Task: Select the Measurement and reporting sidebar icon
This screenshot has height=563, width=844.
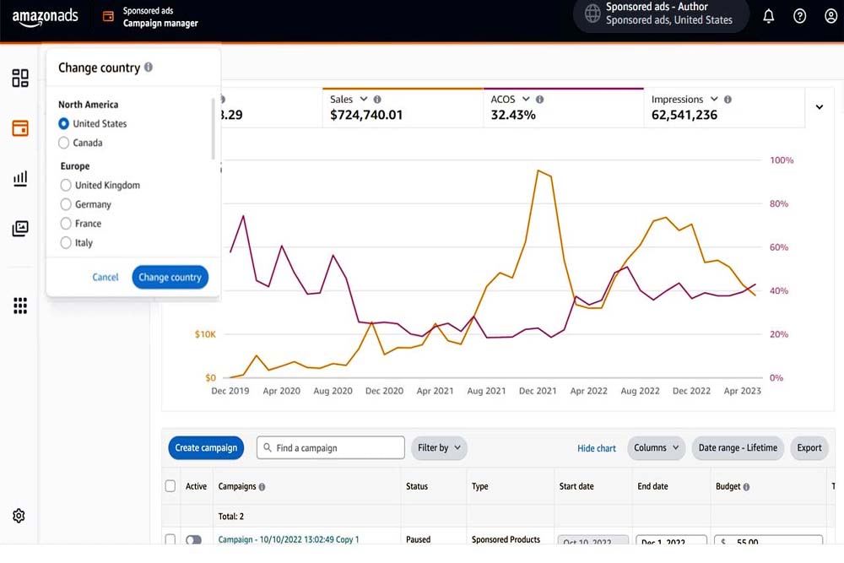Action: [x=19, y=178]
